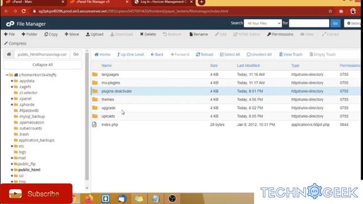
Task: Select .trash in the folder tree
Action: click(24, 134)
